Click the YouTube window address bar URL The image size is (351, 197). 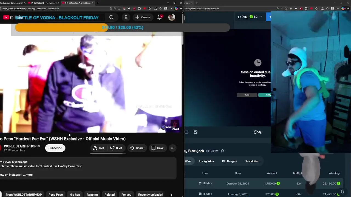[30, 8]
